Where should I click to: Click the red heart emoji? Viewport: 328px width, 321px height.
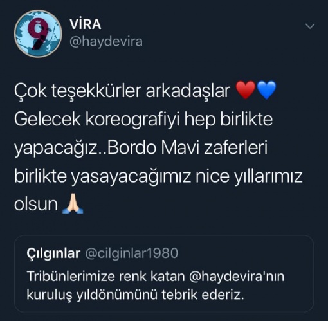tap(246, 90)
